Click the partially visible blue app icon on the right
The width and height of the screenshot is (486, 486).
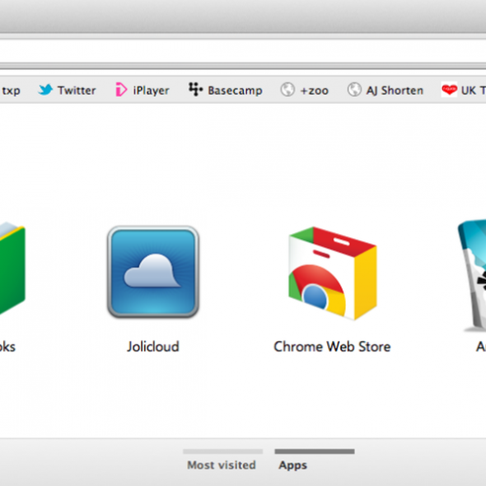click(x=472, y=276)
